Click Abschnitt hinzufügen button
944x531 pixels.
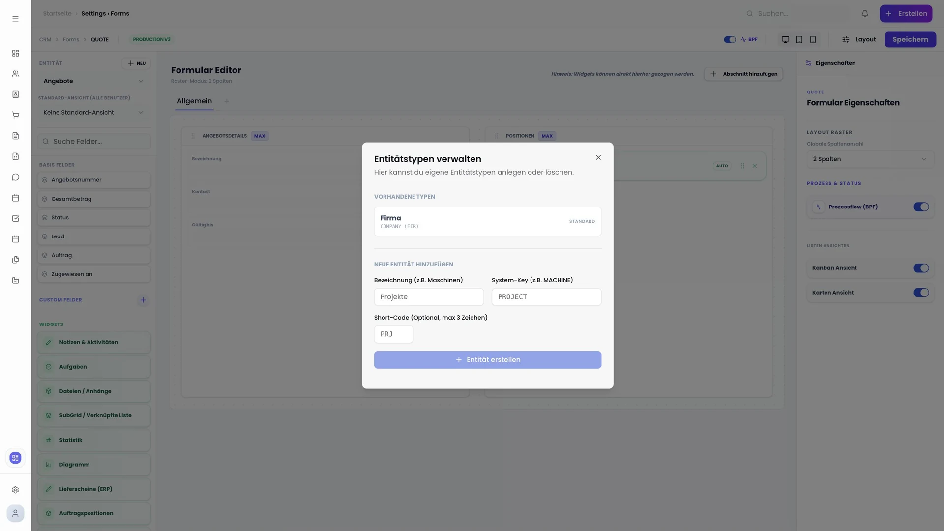pos(743,74)
